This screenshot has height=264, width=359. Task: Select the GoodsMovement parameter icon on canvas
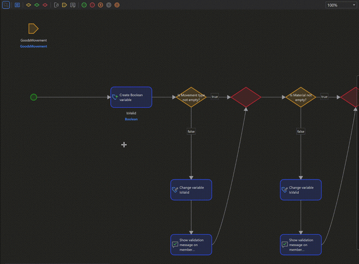[33, 29]
